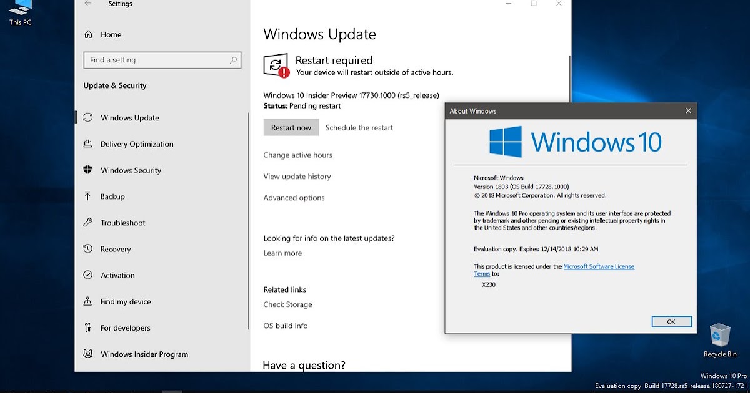Viewport: 750px width, 393px height.
Task: Open Home in the Settings sidebar
Action: [x=109, y=34]
